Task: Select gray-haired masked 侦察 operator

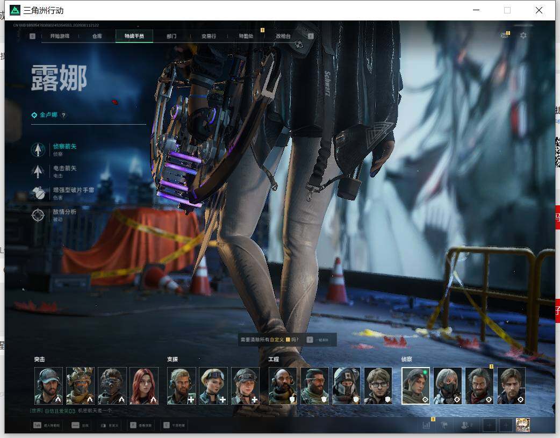Action: [448, 386]
